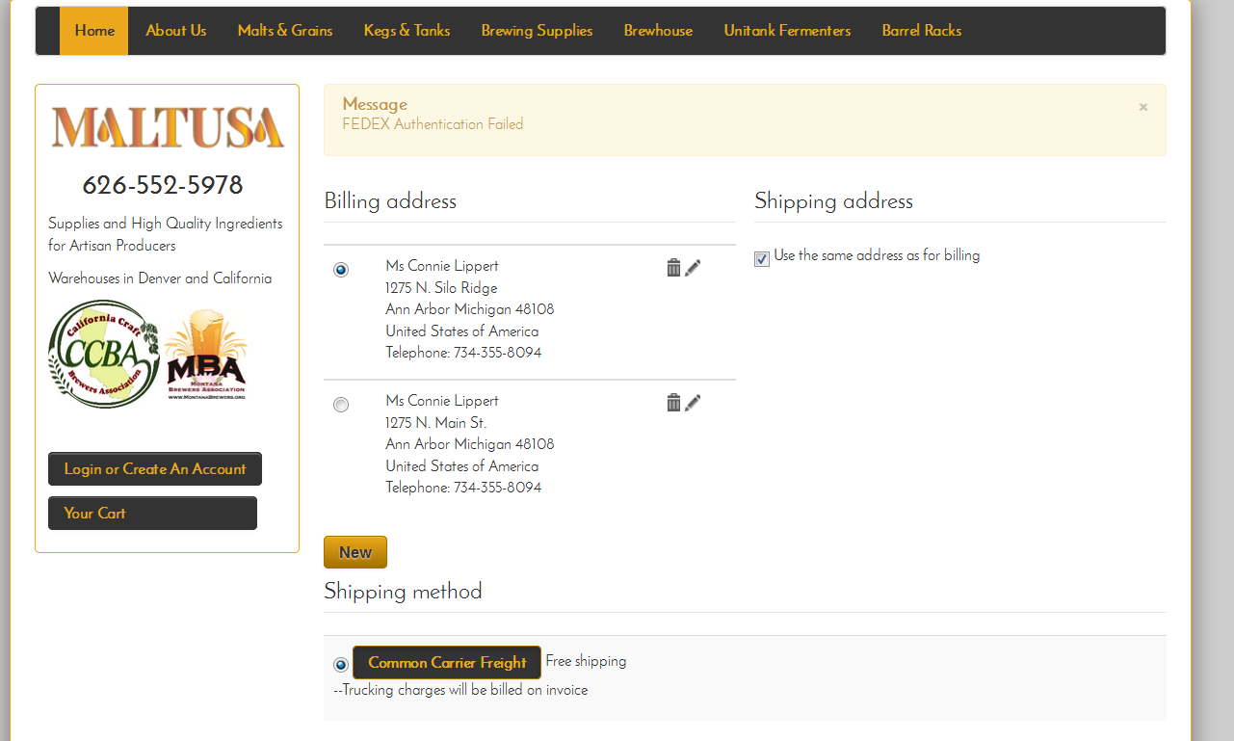
Task: Open the Barrel Racks menu
Action: 922,31
